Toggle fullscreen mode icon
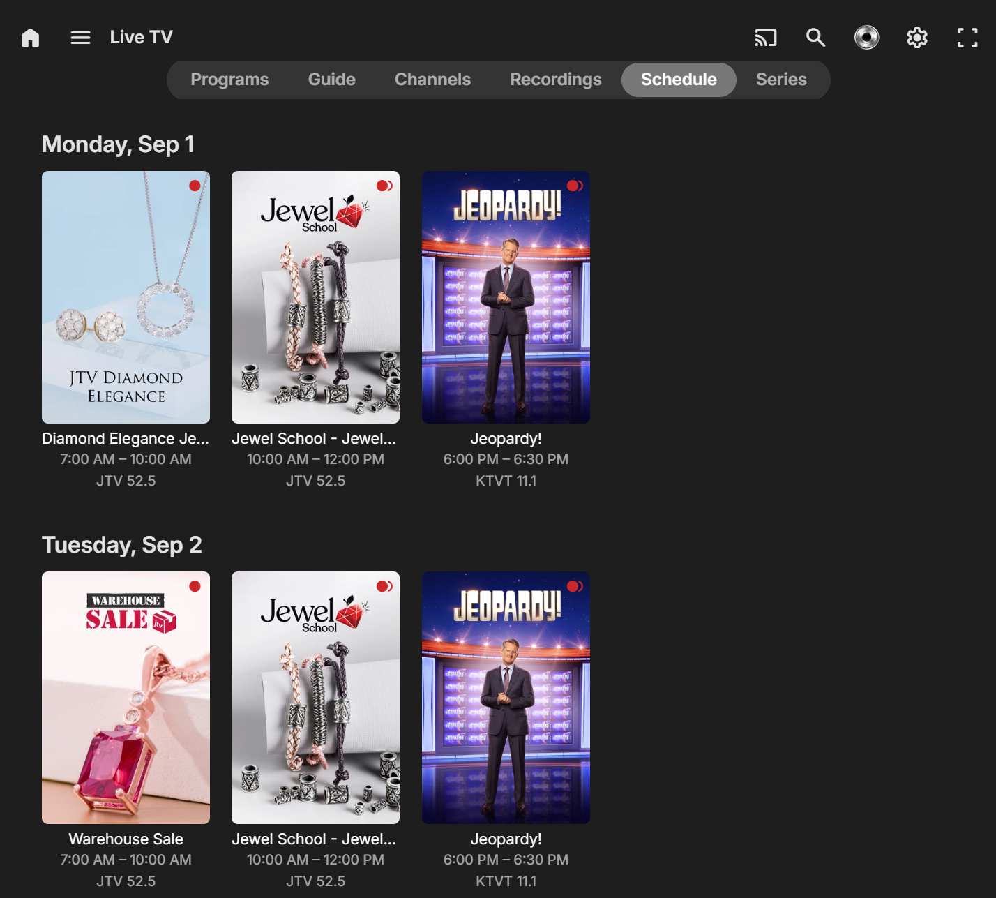 967,38
